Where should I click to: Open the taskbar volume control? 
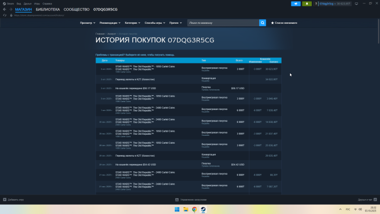pos(360,210)
